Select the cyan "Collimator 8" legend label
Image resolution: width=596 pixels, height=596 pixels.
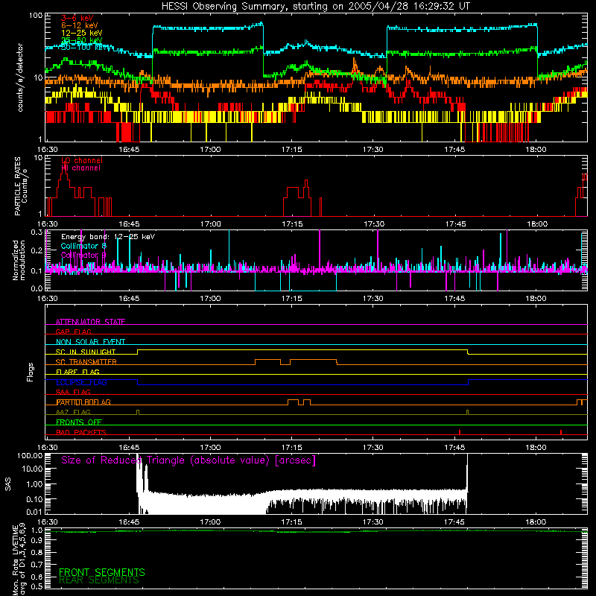pyautogui.click(x=83, y=246)
